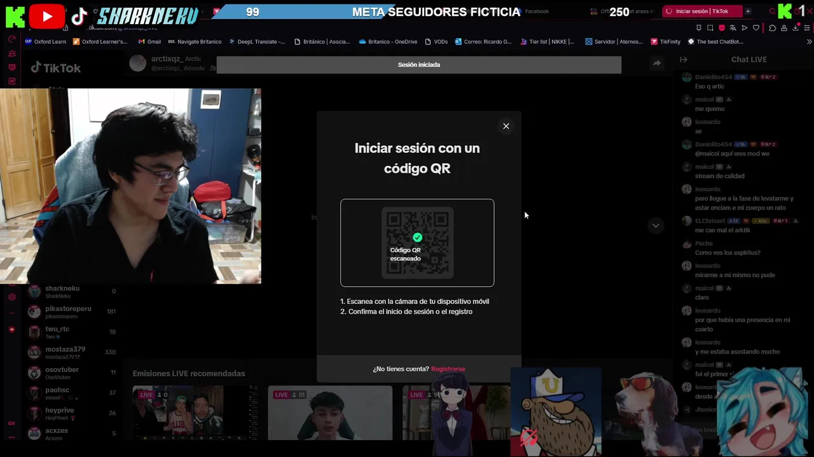Click Danielito454's "Eso q artic" message

pos(710,86)
